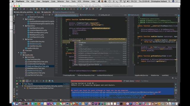Collapse the /Users/chris/workarea test path node
The image size is (190, 106).
[23, 86]
